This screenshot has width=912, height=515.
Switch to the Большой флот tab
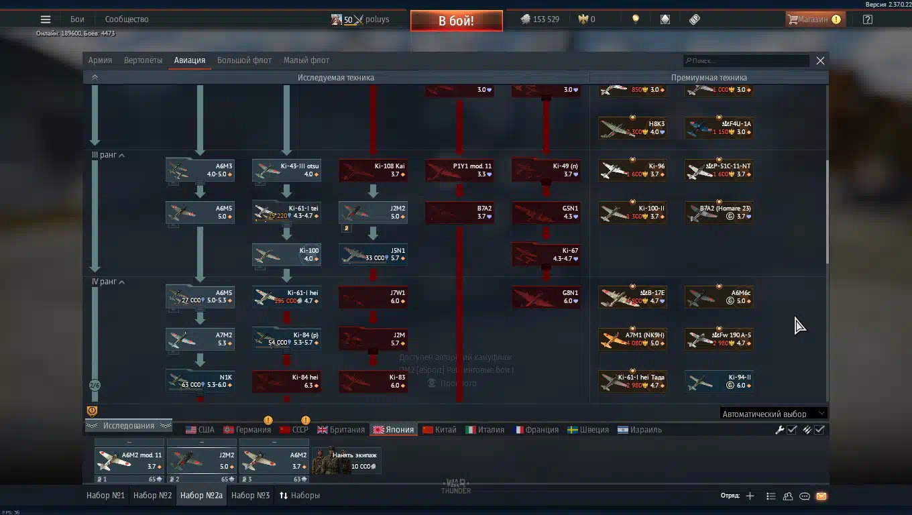[244, 60]
